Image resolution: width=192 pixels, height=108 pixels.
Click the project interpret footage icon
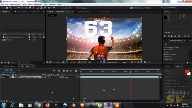click(x=2, y=63)
